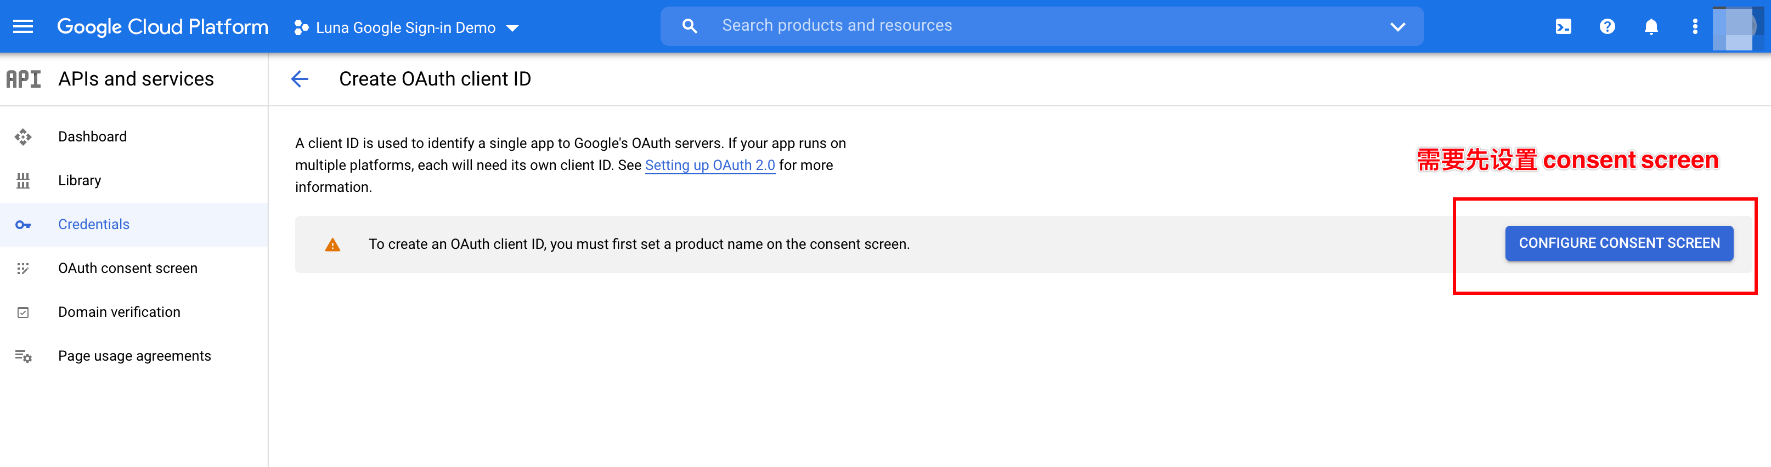The height and width of the screenshot is (467, 1771).
Task: Click the Dashboard icon
Action: (24, 138)
